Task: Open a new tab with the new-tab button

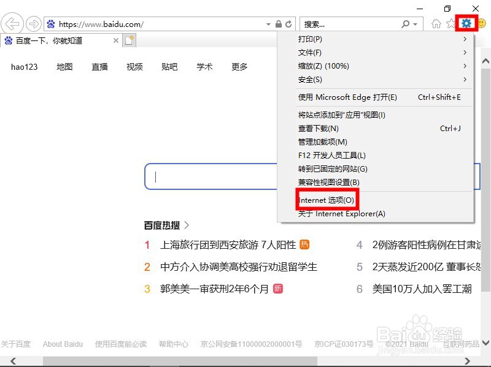Action: pos(130,40)
